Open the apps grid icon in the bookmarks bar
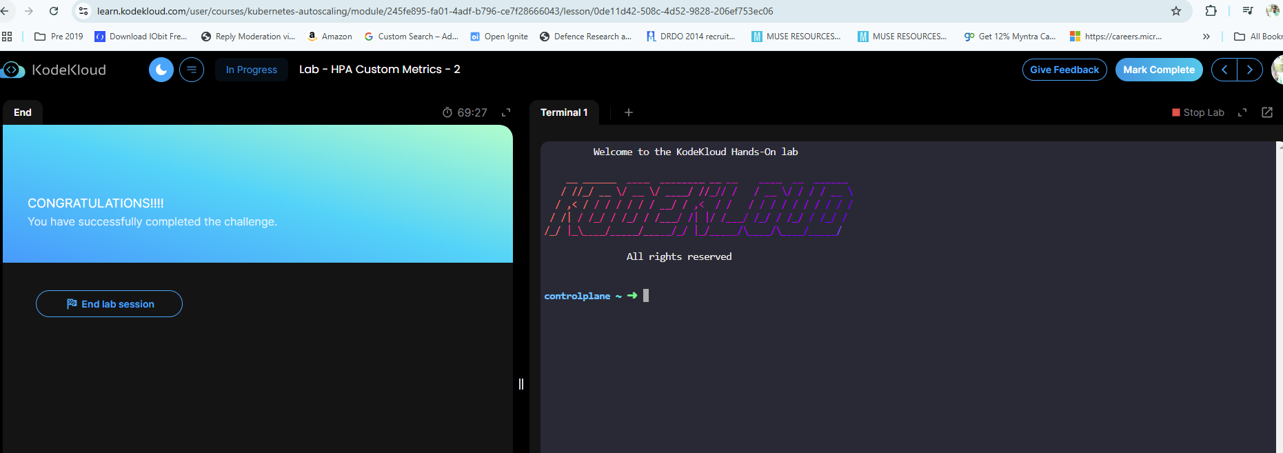The height and width of the screenshot is (453, 1283). (x=7, y=37)
